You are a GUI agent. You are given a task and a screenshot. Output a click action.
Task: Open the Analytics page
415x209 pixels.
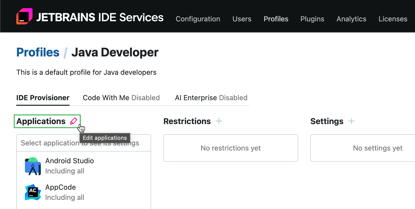(351, 19)
